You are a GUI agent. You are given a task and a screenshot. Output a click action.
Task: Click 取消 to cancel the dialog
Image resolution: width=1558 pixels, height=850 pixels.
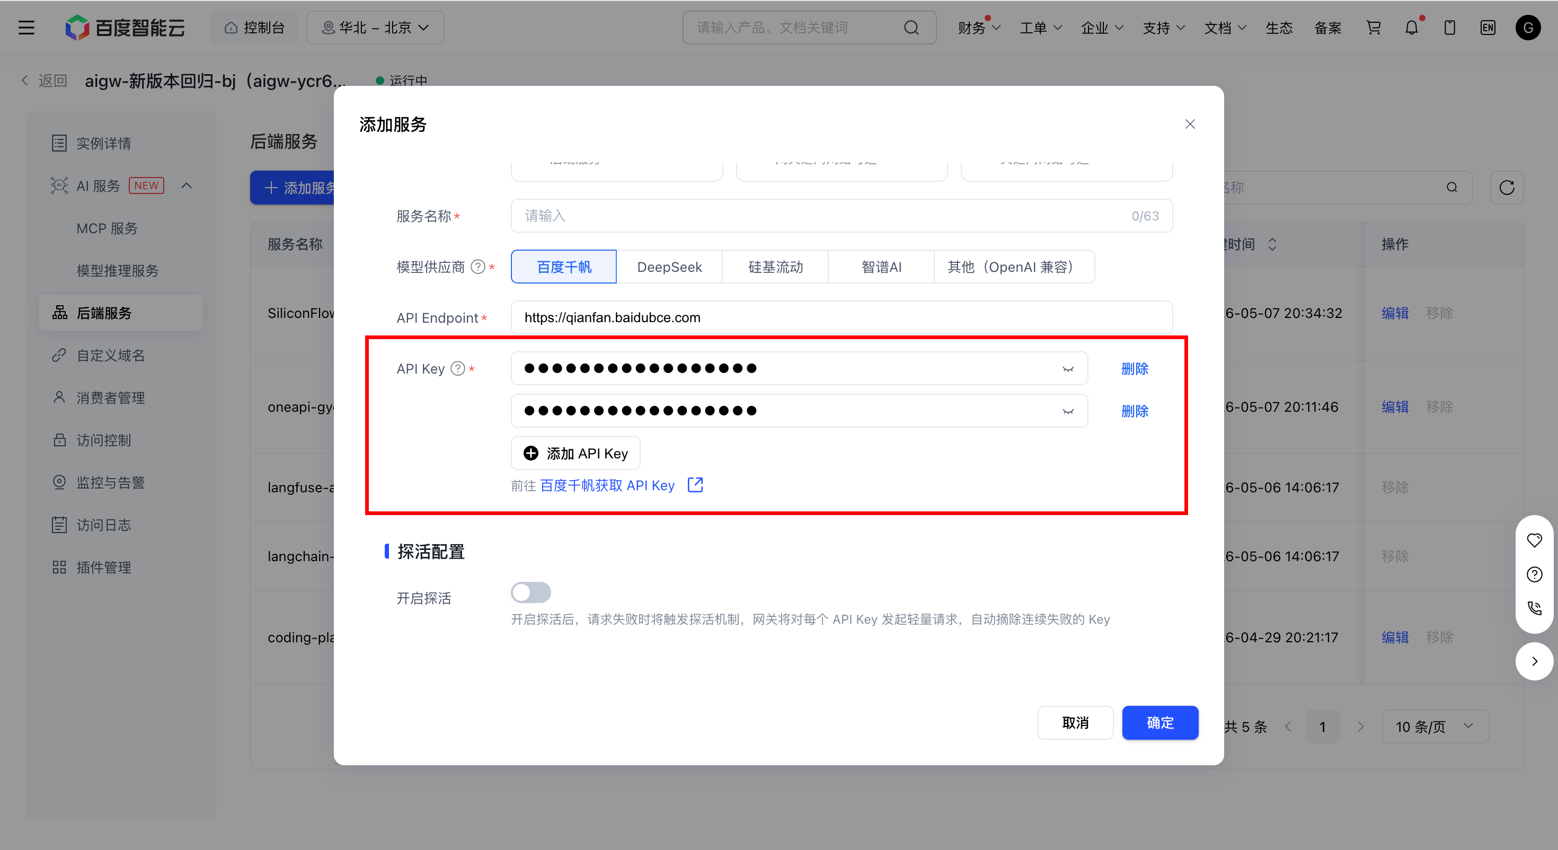pyautogui.click(x=1075, y=722)
